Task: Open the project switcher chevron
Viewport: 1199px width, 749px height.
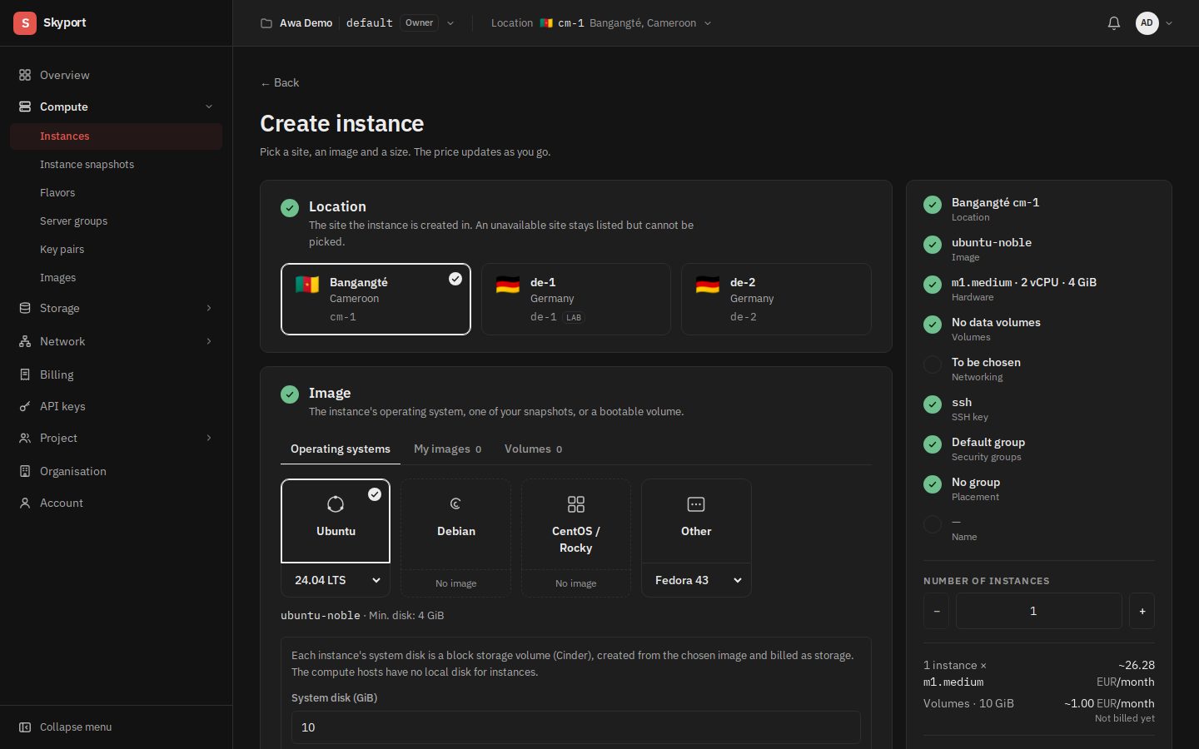Action: point(450,23)
